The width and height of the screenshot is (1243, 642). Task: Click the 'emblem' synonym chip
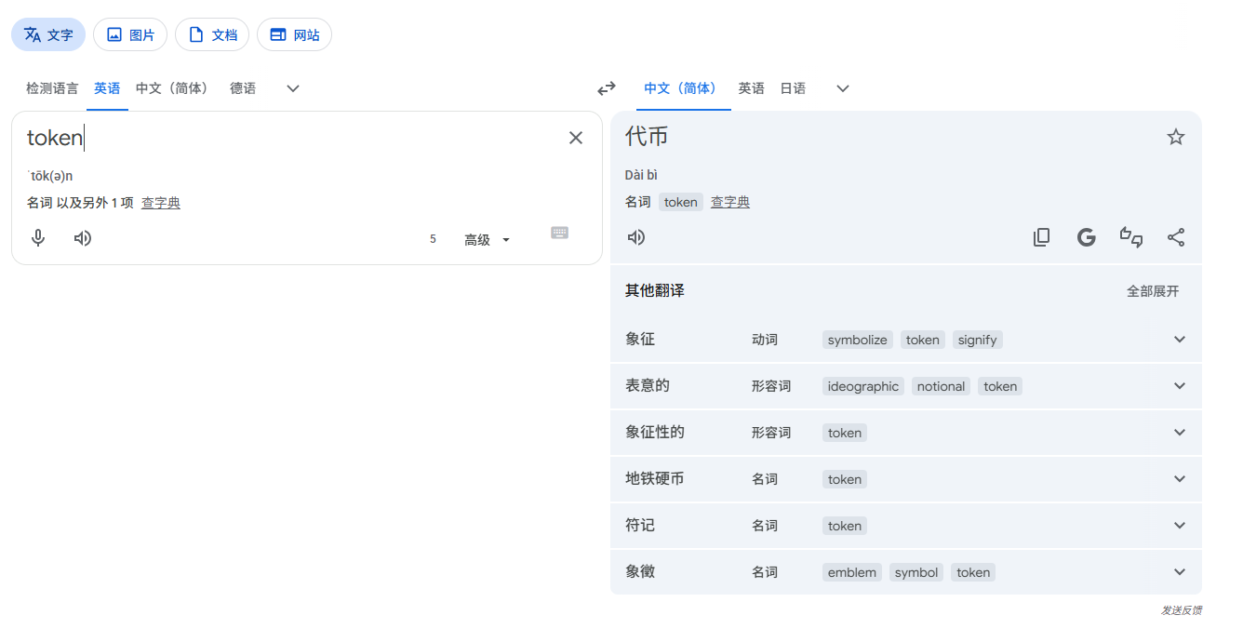click(852, 572)
